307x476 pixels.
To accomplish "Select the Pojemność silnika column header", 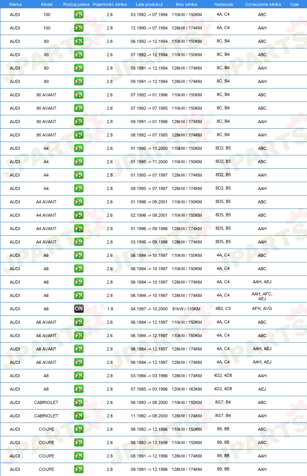I will coord(110,4).
